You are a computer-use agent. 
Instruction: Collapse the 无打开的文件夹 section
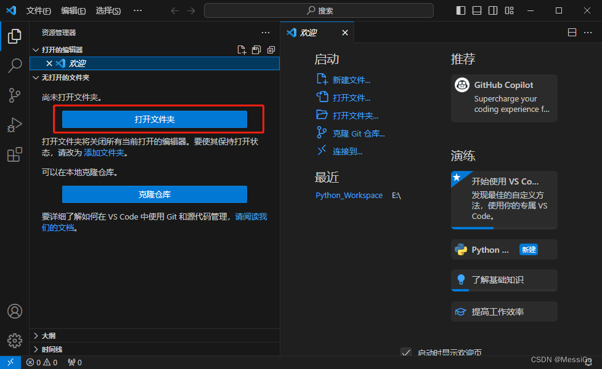pyautogui.click(x=36, y=77)
